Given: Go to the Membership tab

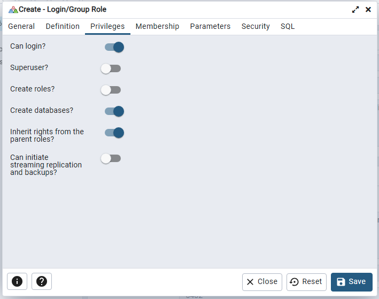Looking at the screenshot, I should (x=157, y=26).
